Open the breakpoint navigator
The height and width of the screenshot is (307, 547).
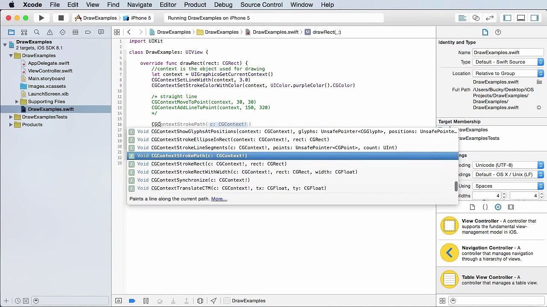tap(88, 32)
